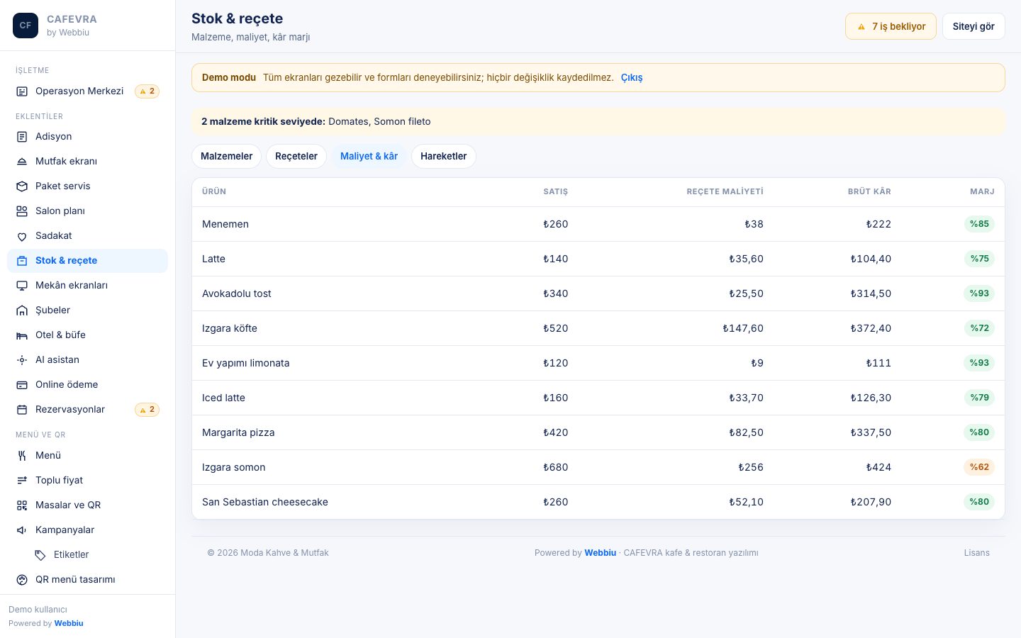1021x638 pixels.
Task: Open the Webbiu link in footer
Action: coord(601,553)
